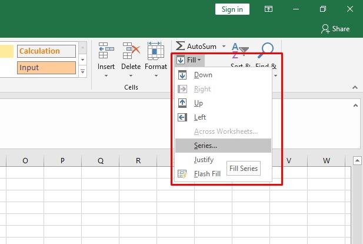Screen dimensions: 363x244
Task: Select Flash Fill menu entry
Action: point(223,174)
